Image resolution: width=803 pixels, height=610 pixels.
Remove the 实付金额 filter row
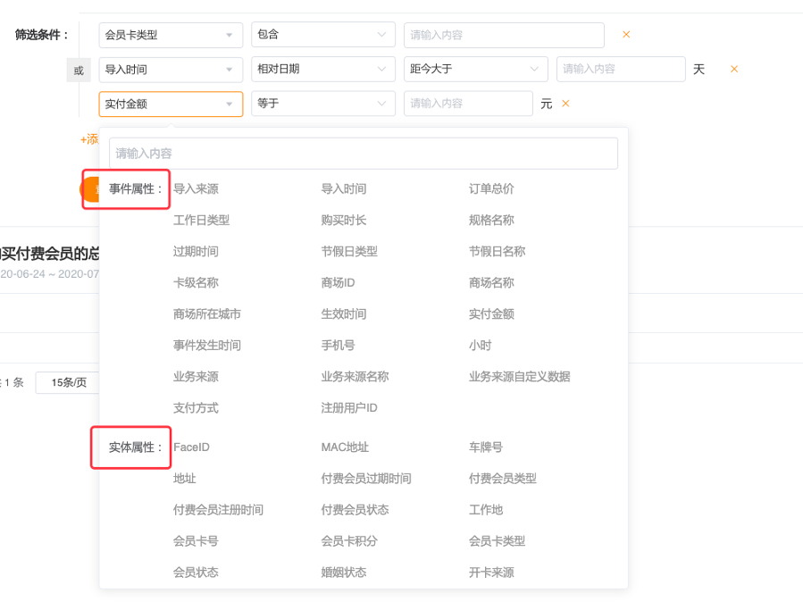click(x=565, y=104)
